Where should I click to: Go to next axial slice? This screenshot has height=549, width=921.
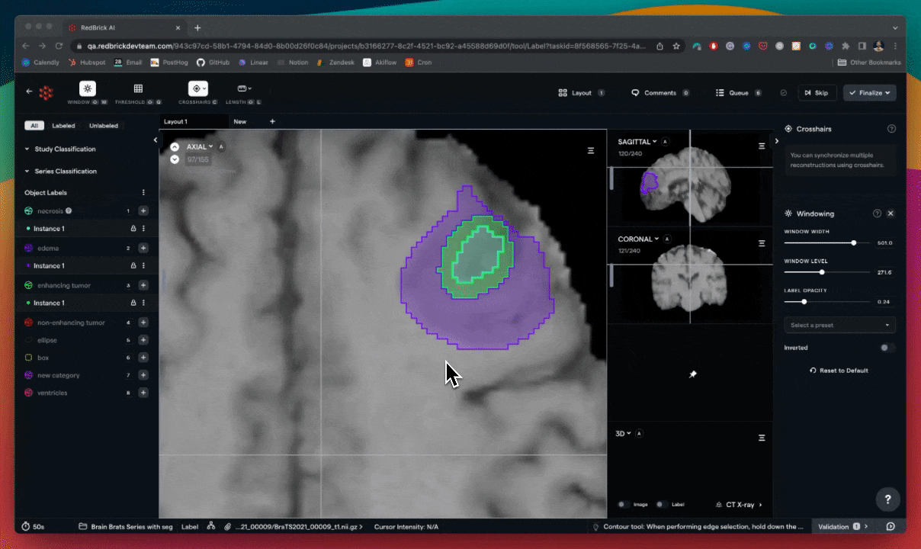pyautogui.click(x=175, y=159)
